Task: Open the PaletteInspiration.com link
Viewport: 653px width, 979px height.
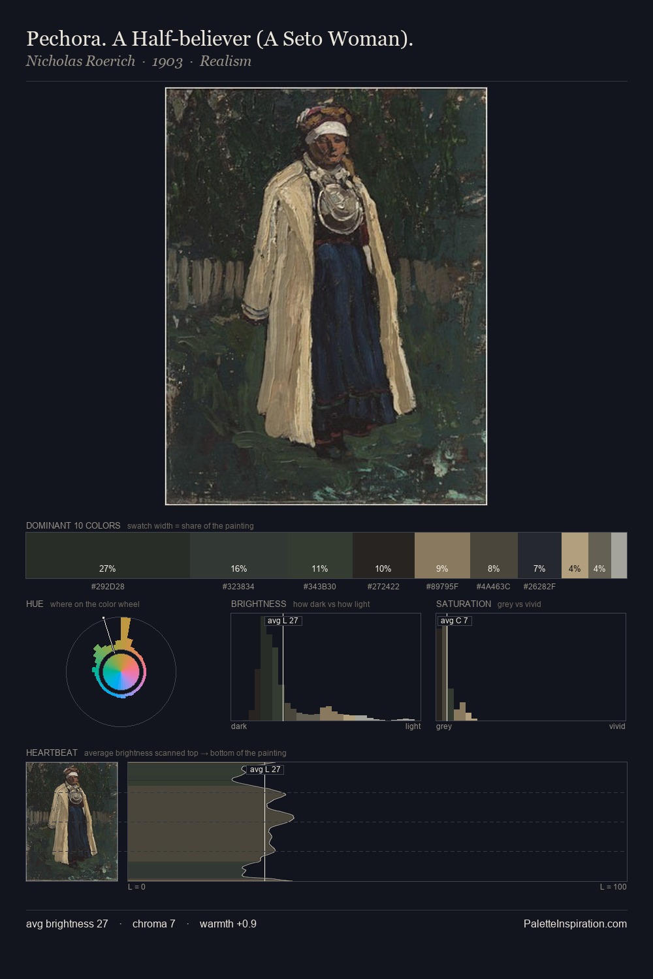Action: point(575,924)
